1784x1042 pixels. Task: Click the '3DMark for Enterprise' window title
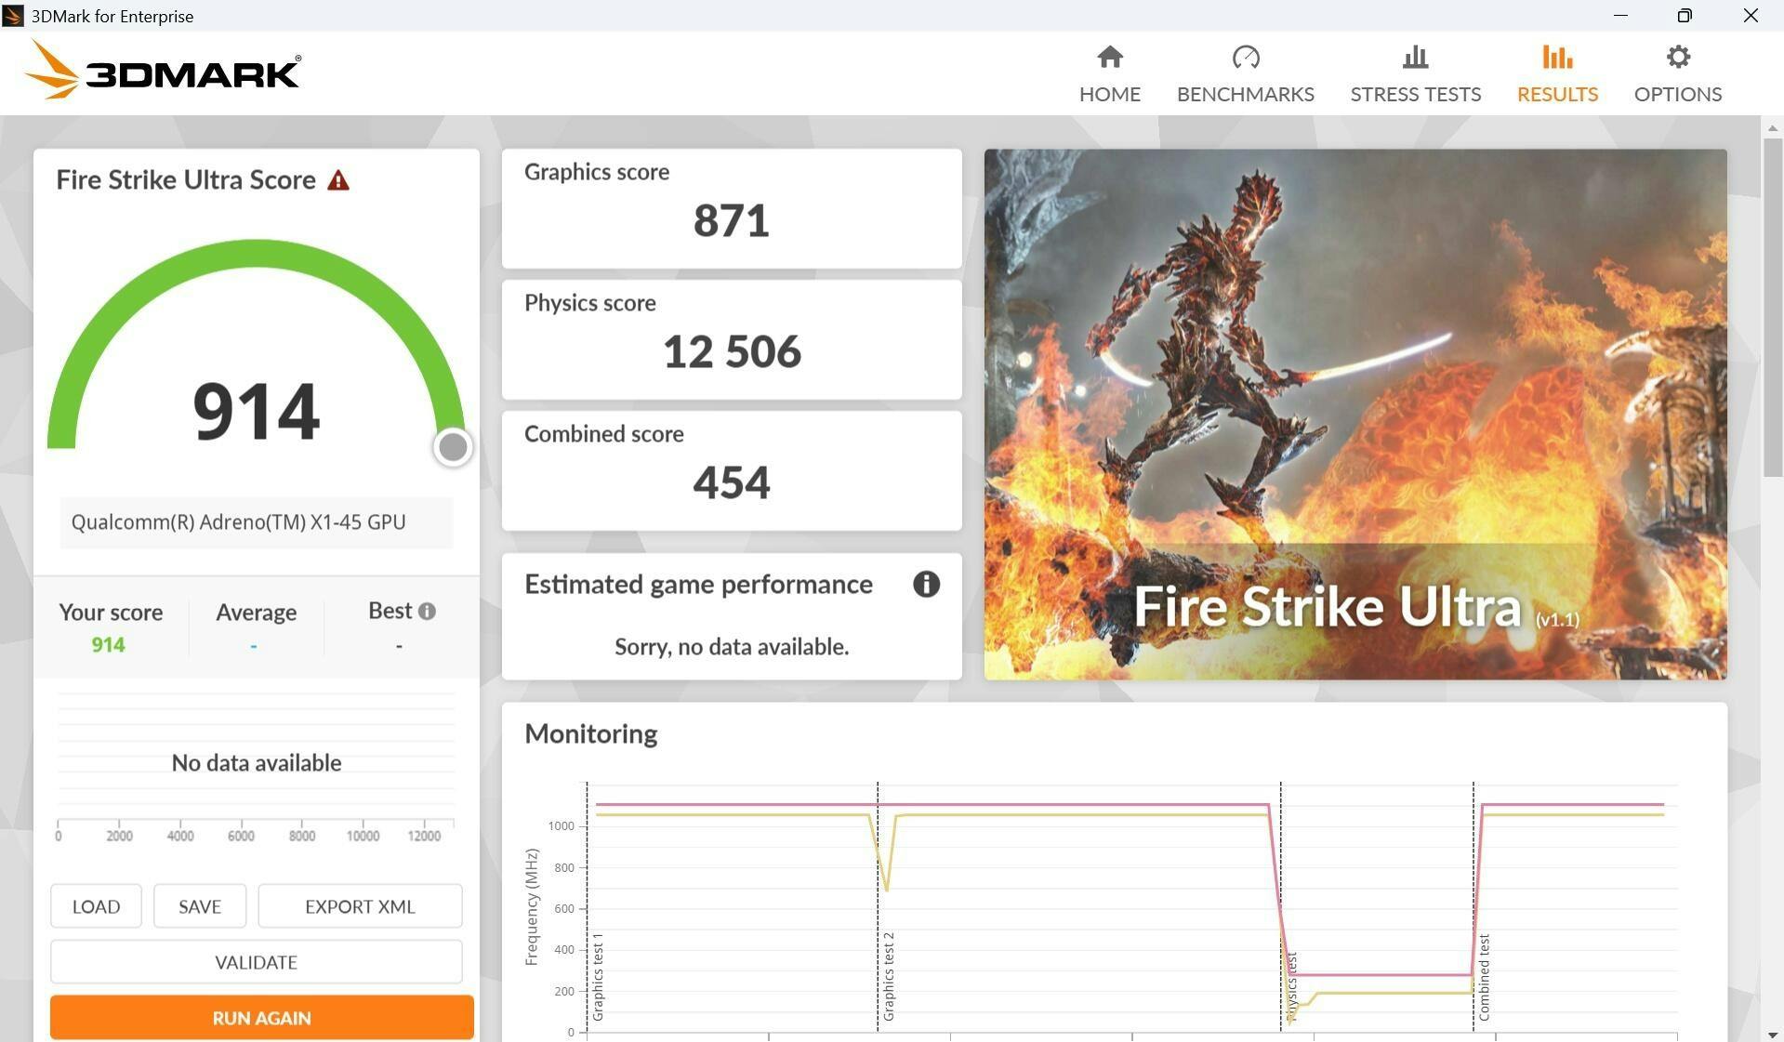tap(112, 16)
